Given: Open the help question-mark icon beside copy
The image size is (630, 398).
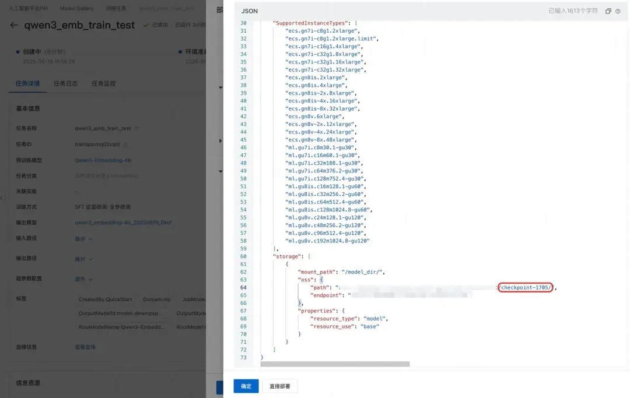Looking at the screenshot, I should (x=618, y=11).
